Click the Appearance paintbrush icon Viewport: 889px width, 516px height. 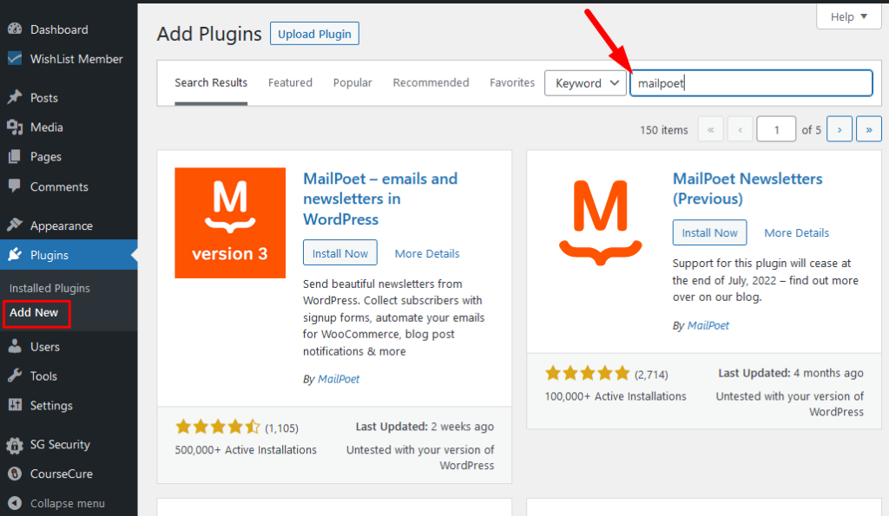15,225
